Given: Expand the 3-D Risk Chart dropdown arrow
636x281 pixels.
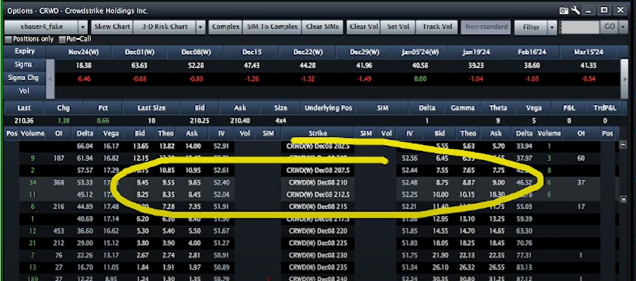Looking at the screenshot, I should pos(200,27).
